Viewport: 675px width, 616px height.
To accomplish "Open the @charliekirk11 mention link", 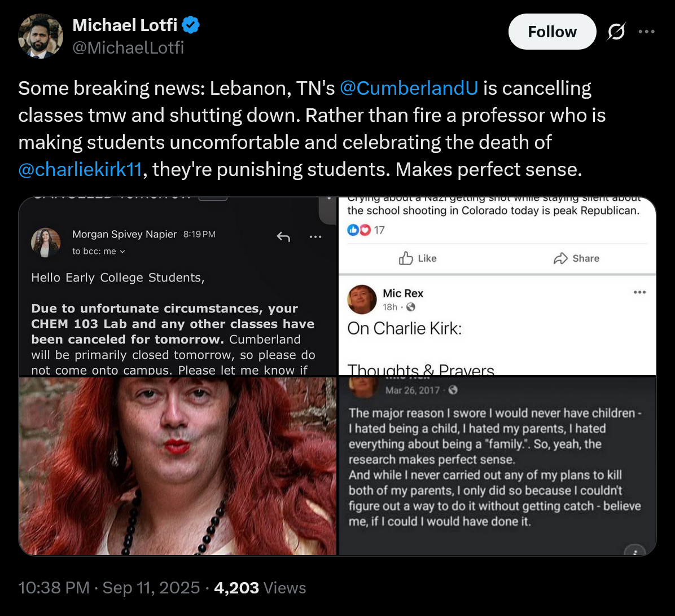I will click(80, 169).
